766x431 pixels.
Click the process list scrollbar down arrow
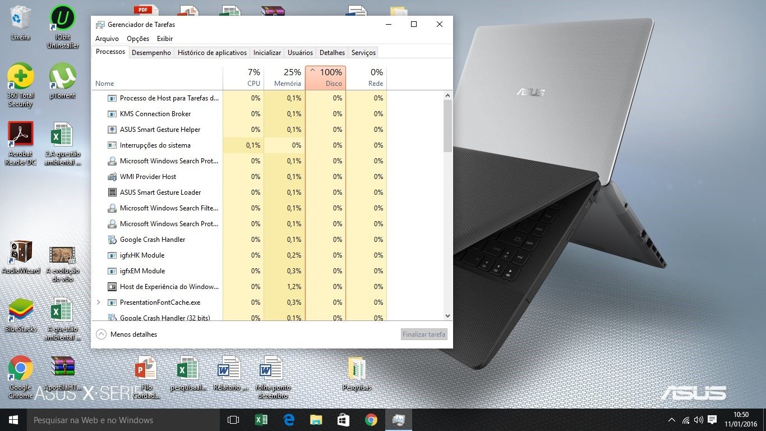pos(447,316)
